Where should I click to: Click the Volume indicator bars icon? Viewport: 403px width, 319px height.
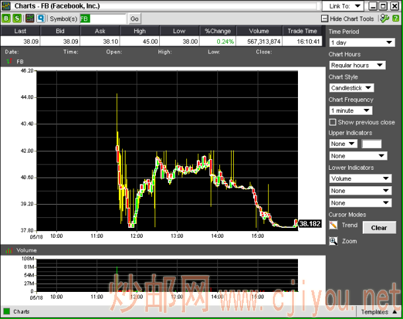(x=9, y=250)
